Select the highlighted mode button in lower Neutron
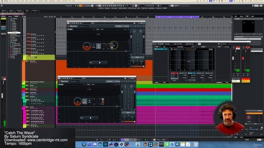This screenshot has height=148, width=264. 85,101
